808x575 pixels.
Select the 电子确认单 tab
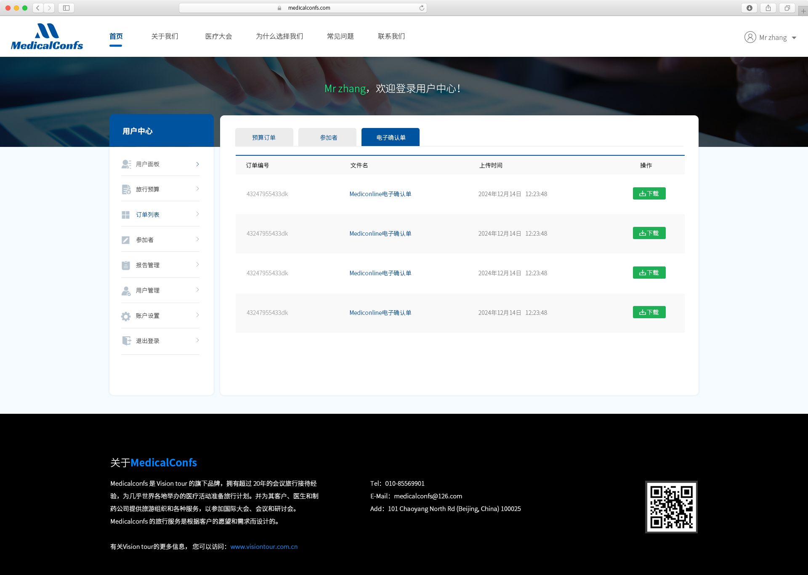pyautogui.click(x=391, y=137)
